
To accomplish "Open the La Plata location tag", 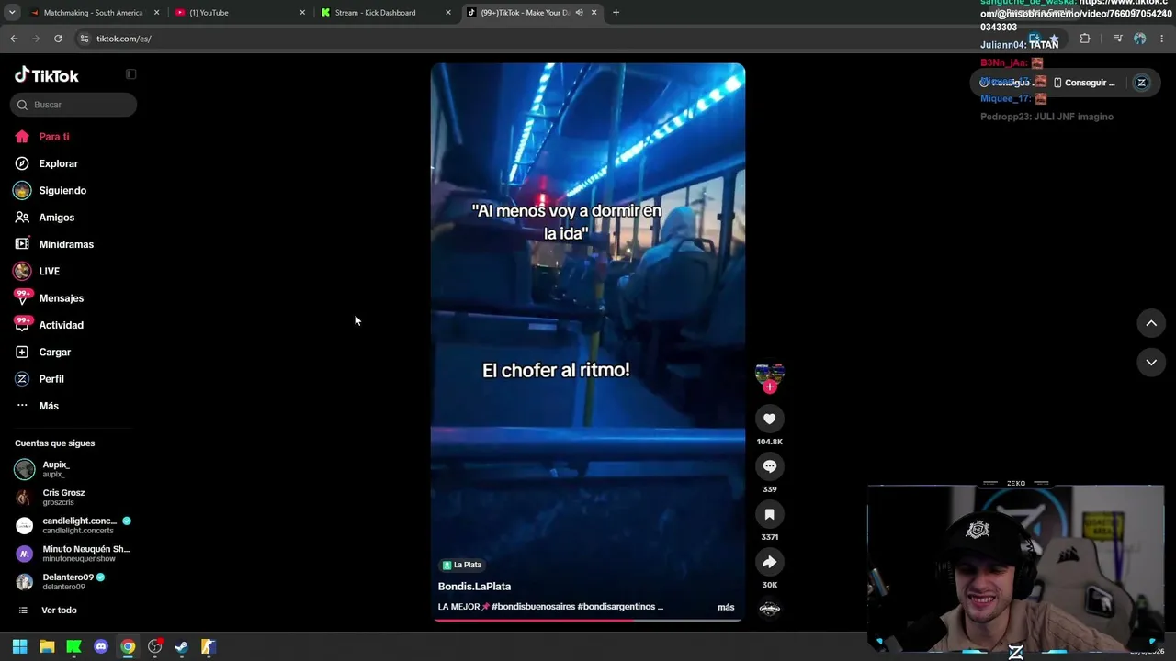I will point(462,565).
